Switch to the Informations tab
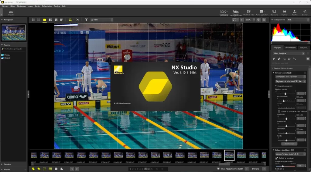Image resolution: width=311 pixels, height=172 pixels. 290,48
